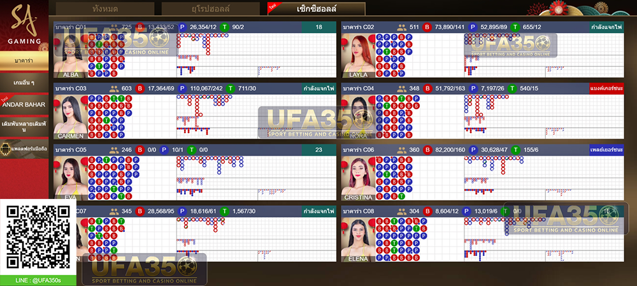Image resolution: width=637 pixels, height=286 pixels.
Task: Click the Android icon beside แพลตฟอร์มมือถือ
Action: pyautogui.click(x=6, y=149)
